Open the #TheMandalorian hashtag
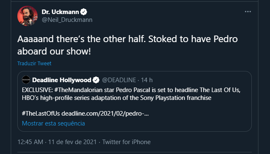The height and width of the screenshot is (154, 270). 81,90
